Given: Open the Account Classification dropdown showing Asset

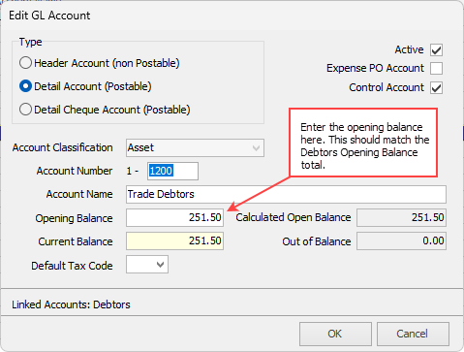Looking at the screenshot, I should (x=195, y=148).
